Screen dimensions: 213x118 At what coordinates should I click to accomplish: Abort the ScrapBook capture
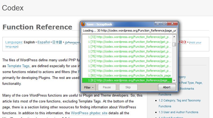pyautogui.click(x=167, y=87)
